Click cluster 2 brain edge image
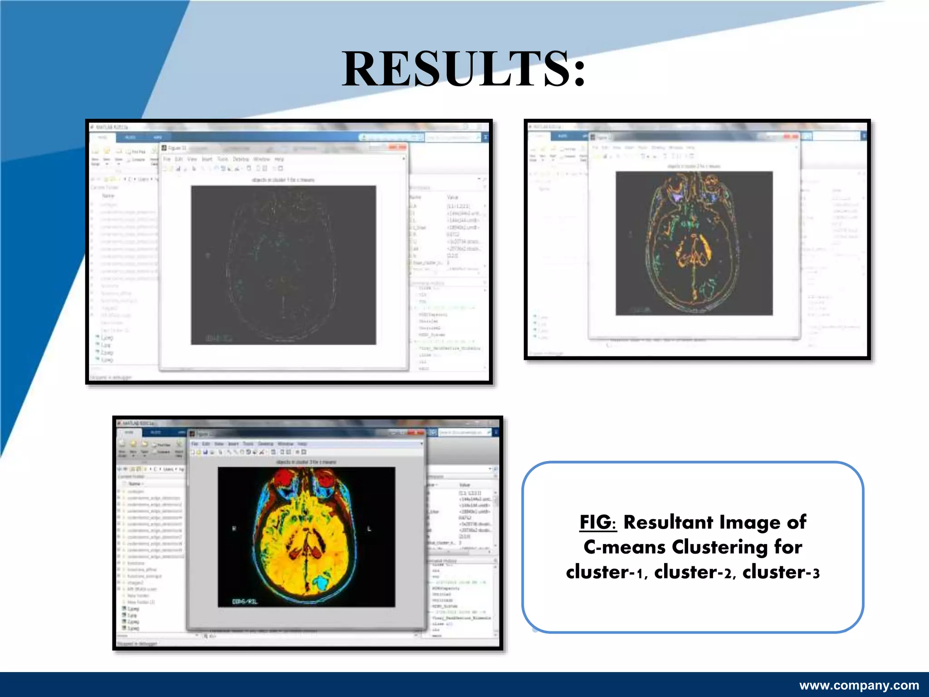 tap(694, 243)
